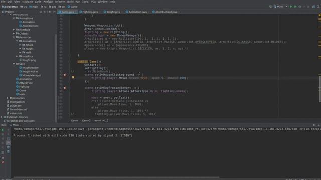Click the build project icon left of Main configuration

click(270, 7)
